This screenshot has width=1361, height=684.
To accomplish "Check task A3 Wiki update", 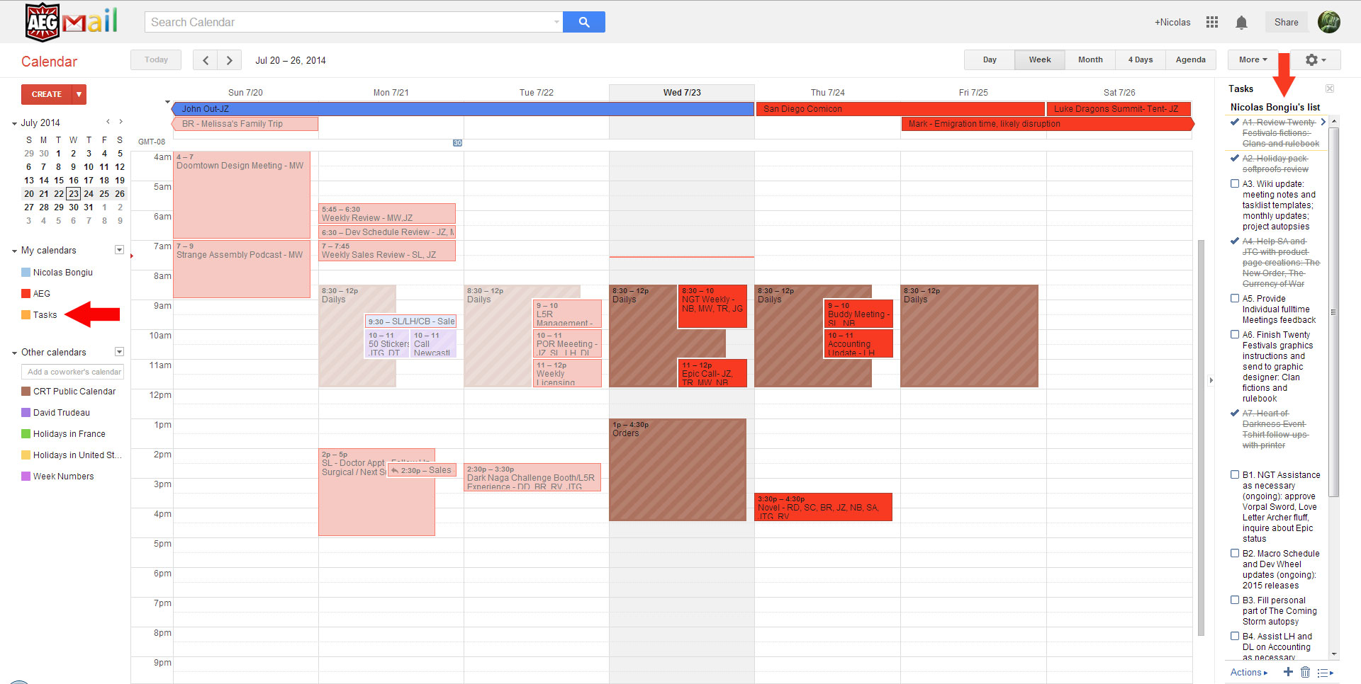I will (1235, 183).
